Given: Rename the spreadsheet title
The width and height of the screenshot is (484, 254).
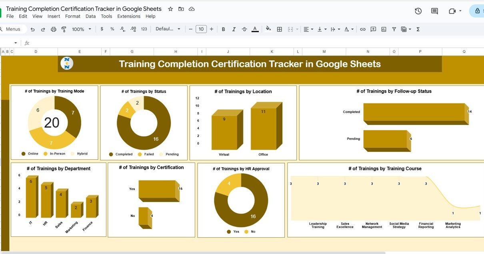Looking at the screenshot, I should click(x=84, y=9).
